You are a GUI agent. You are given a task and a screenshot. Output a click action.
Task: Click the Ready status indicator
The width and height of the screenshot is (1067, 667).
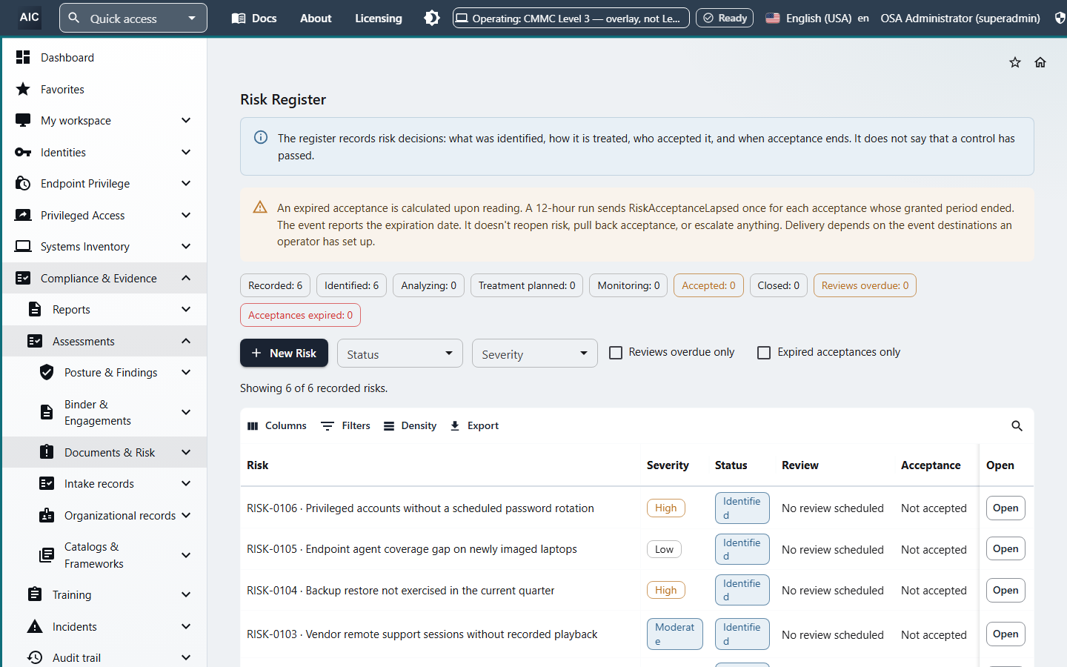(x=725, y=18)
